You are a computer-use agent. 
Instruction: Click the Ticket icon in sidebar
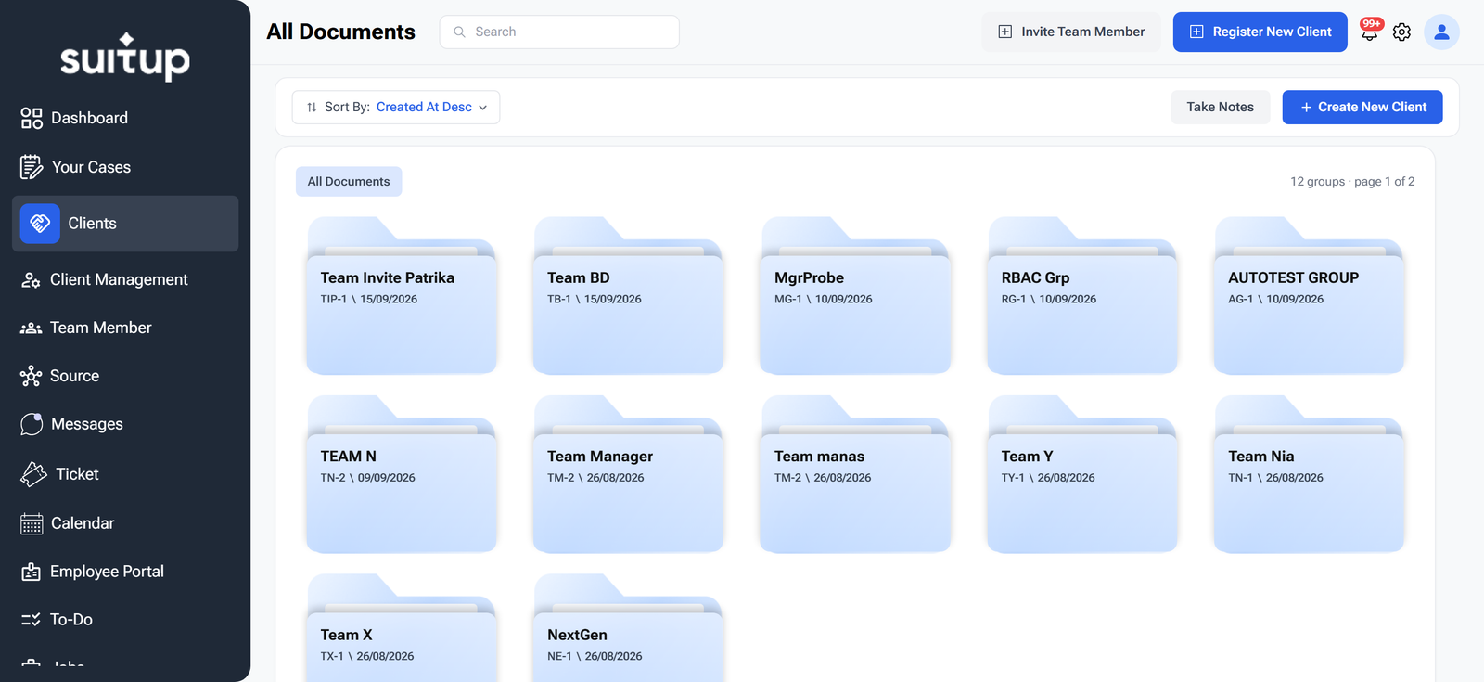(33, 474)
